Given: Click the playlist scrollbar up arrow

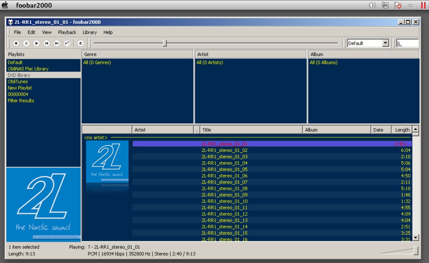Looking at the screenshot, I should tap(415, 129).
